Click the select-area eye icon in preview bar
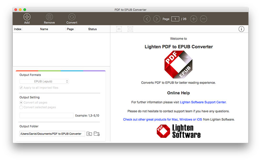Image resolution: width=261 pixels, height=161 pixels. pyautogui.click(x=119, y=29)
